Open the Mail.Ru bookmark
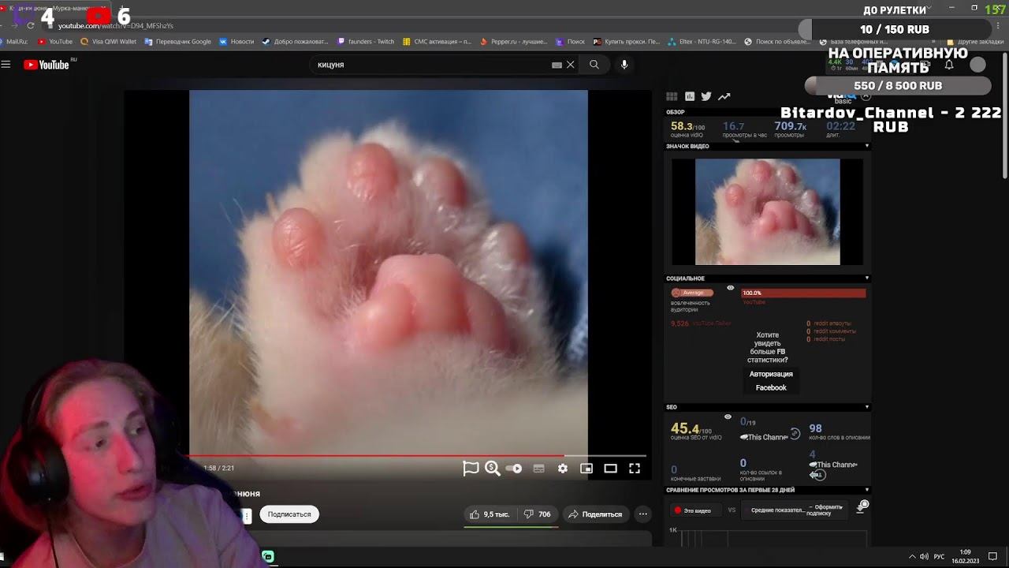This screenshot has width=1009, height=568. click(16, 42)
